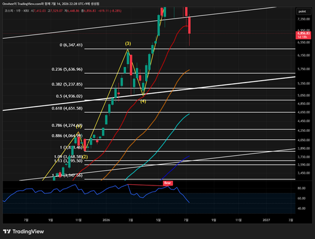Viewport: 315px width, 239px height.
Task: Click the snapshot date caption above the chart
Action: point(51,4)
